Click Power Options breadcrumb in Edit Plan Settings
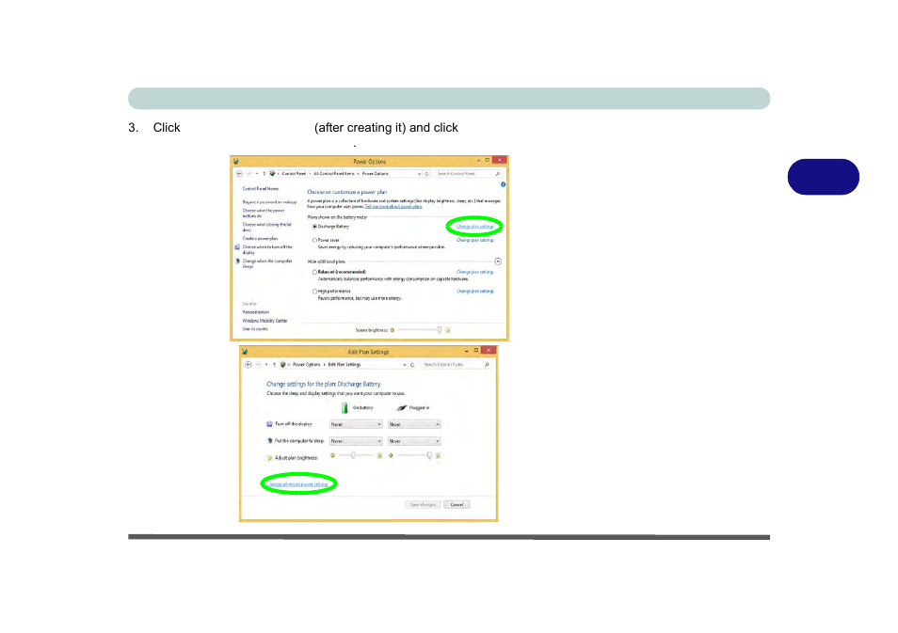The height and width of the screenshot is (633, 898). pyautogui.click(x=307, y=365)
